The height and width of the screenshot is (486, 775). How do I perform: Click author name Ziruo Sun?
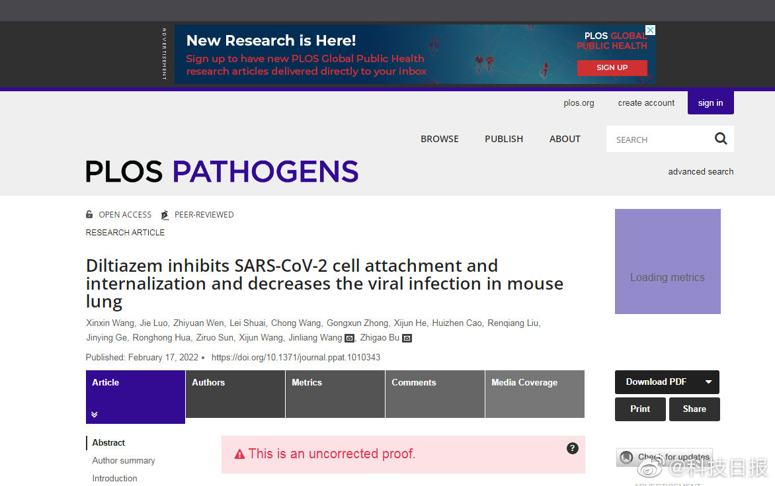click(214, 338)
